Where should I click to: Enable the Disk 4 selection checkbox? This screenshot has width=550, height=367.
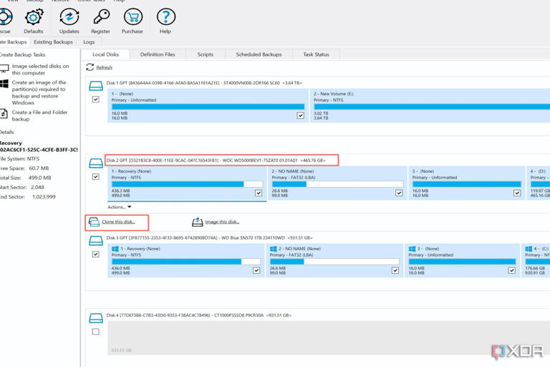tap(96, 332)
